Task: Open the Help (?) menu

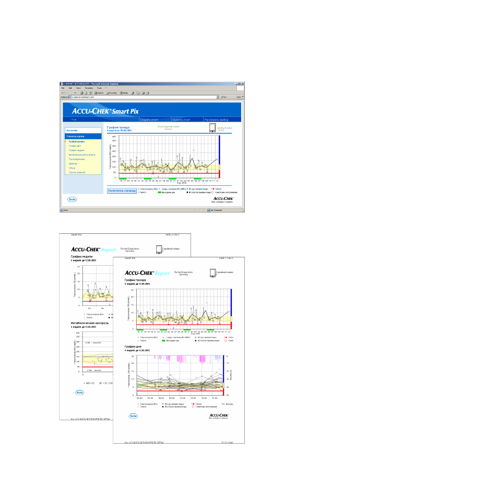Action: [106, 88]
